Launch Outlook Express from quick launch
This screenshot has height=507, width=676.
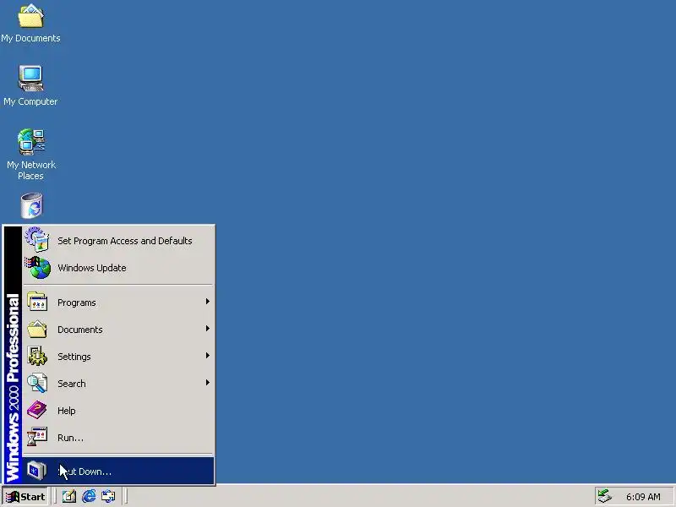[x=108, y=497]
